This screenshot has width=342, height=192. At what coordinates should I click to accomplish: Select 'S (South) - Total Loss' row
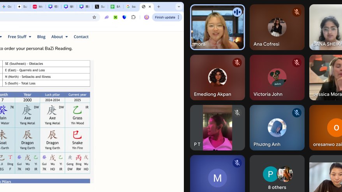pos(46,83)
